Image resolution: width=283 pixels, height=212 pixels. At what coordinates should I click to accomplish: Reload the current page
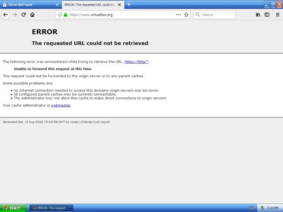click(x=23, y=15)
